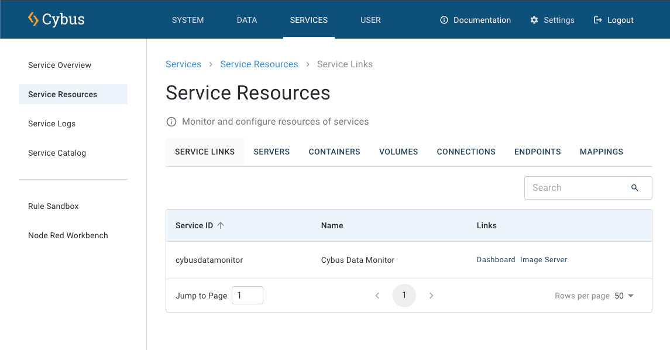Click the Cybus logo icon
Screen dimensions: 670x350
tap(33, 19)
